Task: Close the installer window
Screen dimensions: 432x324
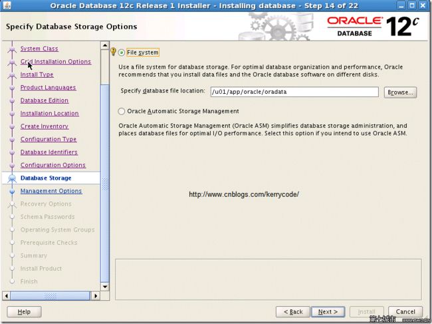Action: pyautogui.click(x=423, y=5)
